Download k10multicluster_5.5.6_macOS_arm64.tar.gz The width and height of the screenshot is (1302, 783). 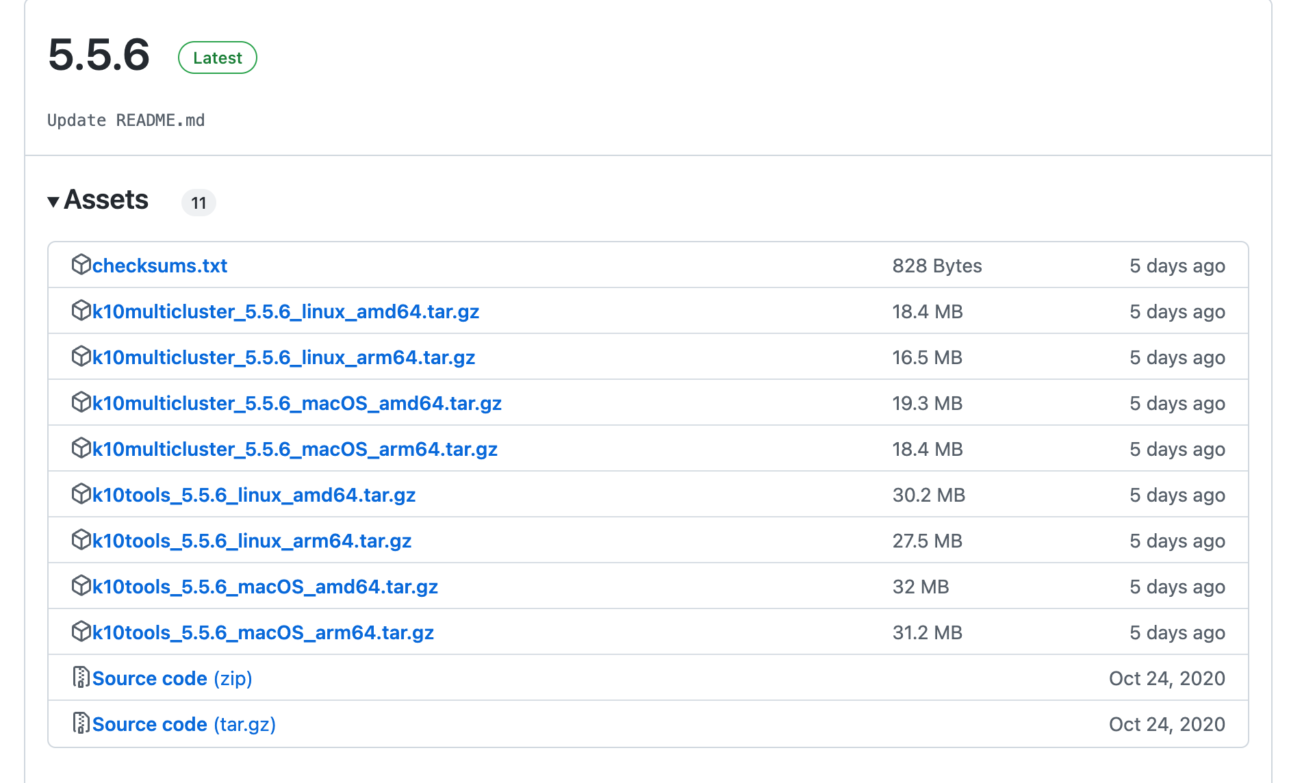pos(295,449)
